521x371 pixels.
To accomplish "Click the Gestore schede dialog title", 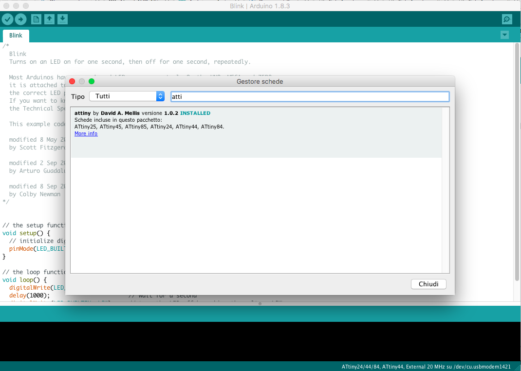I will (260, 82).
